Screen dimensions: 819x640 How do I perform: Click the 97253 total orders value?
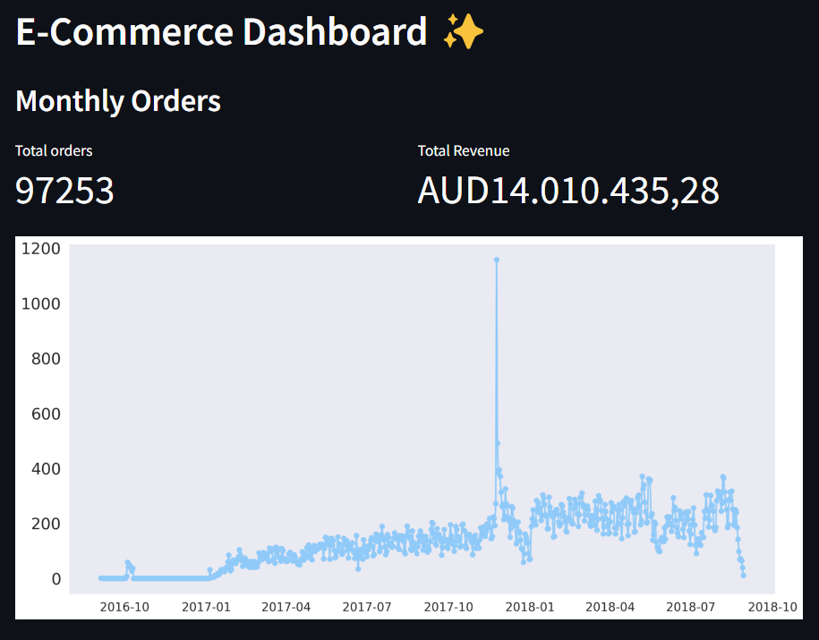(x=64, y=191)
